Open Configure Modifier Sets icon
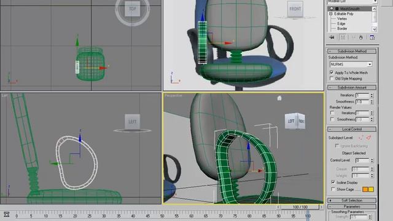 pos(372,37)
